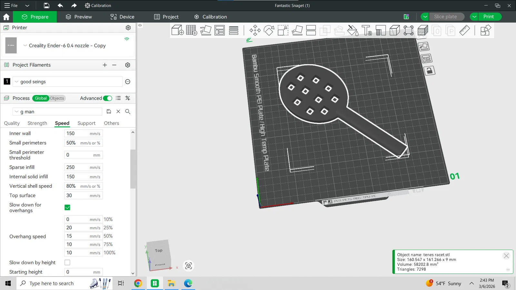Click Arrange all objects in the top toolbar

[x=220, y=30]
